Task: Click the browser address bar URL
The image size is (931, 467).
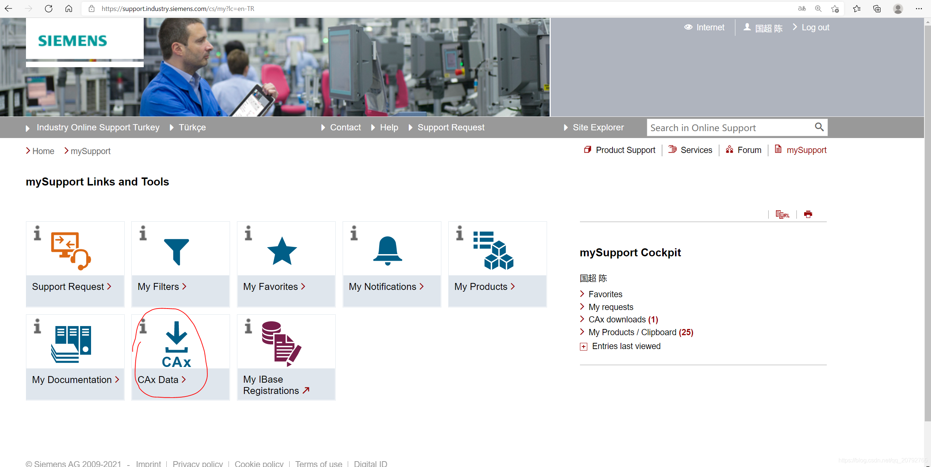Action: coord(178,9)
